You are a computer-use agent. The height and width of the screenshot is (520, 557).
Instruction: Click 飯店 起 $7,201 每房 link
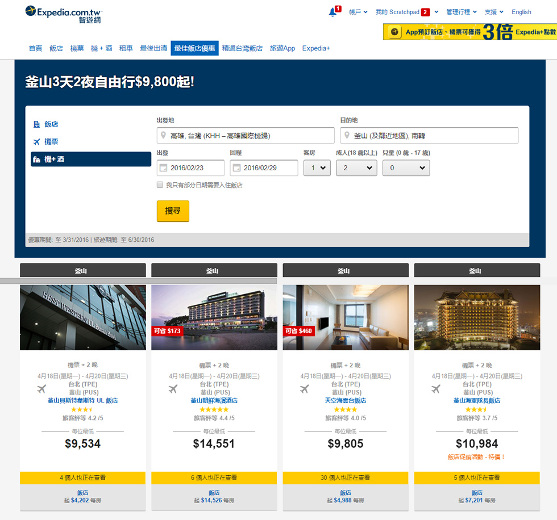point(477,497)
